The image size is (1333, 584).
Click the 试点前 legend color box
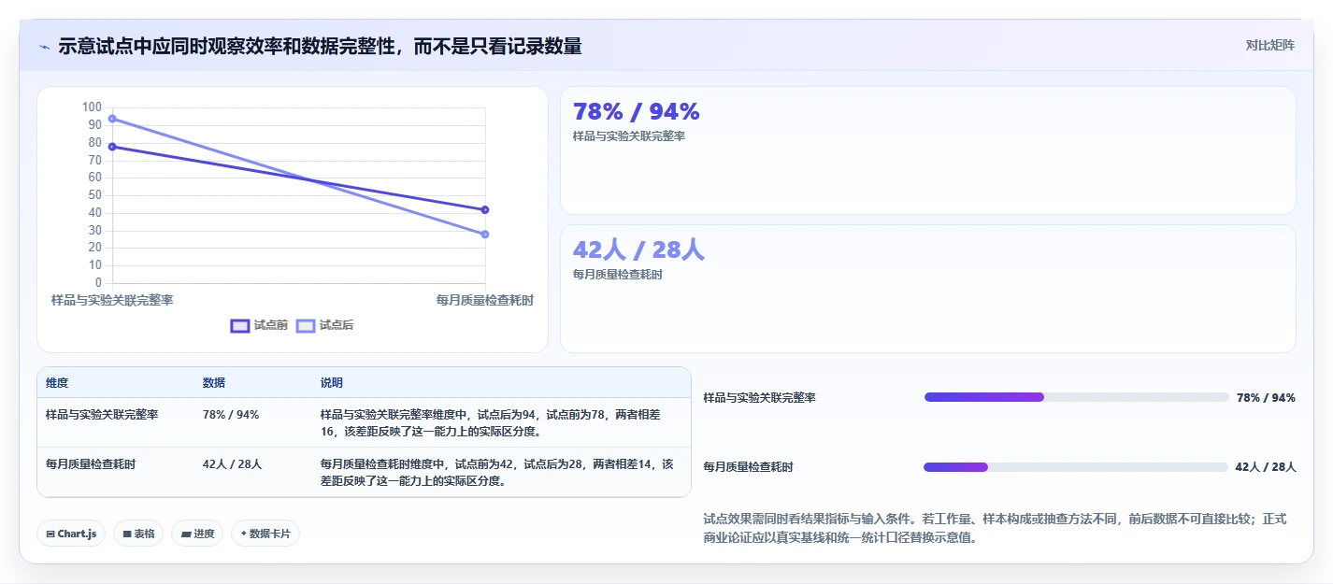point(239,325)
